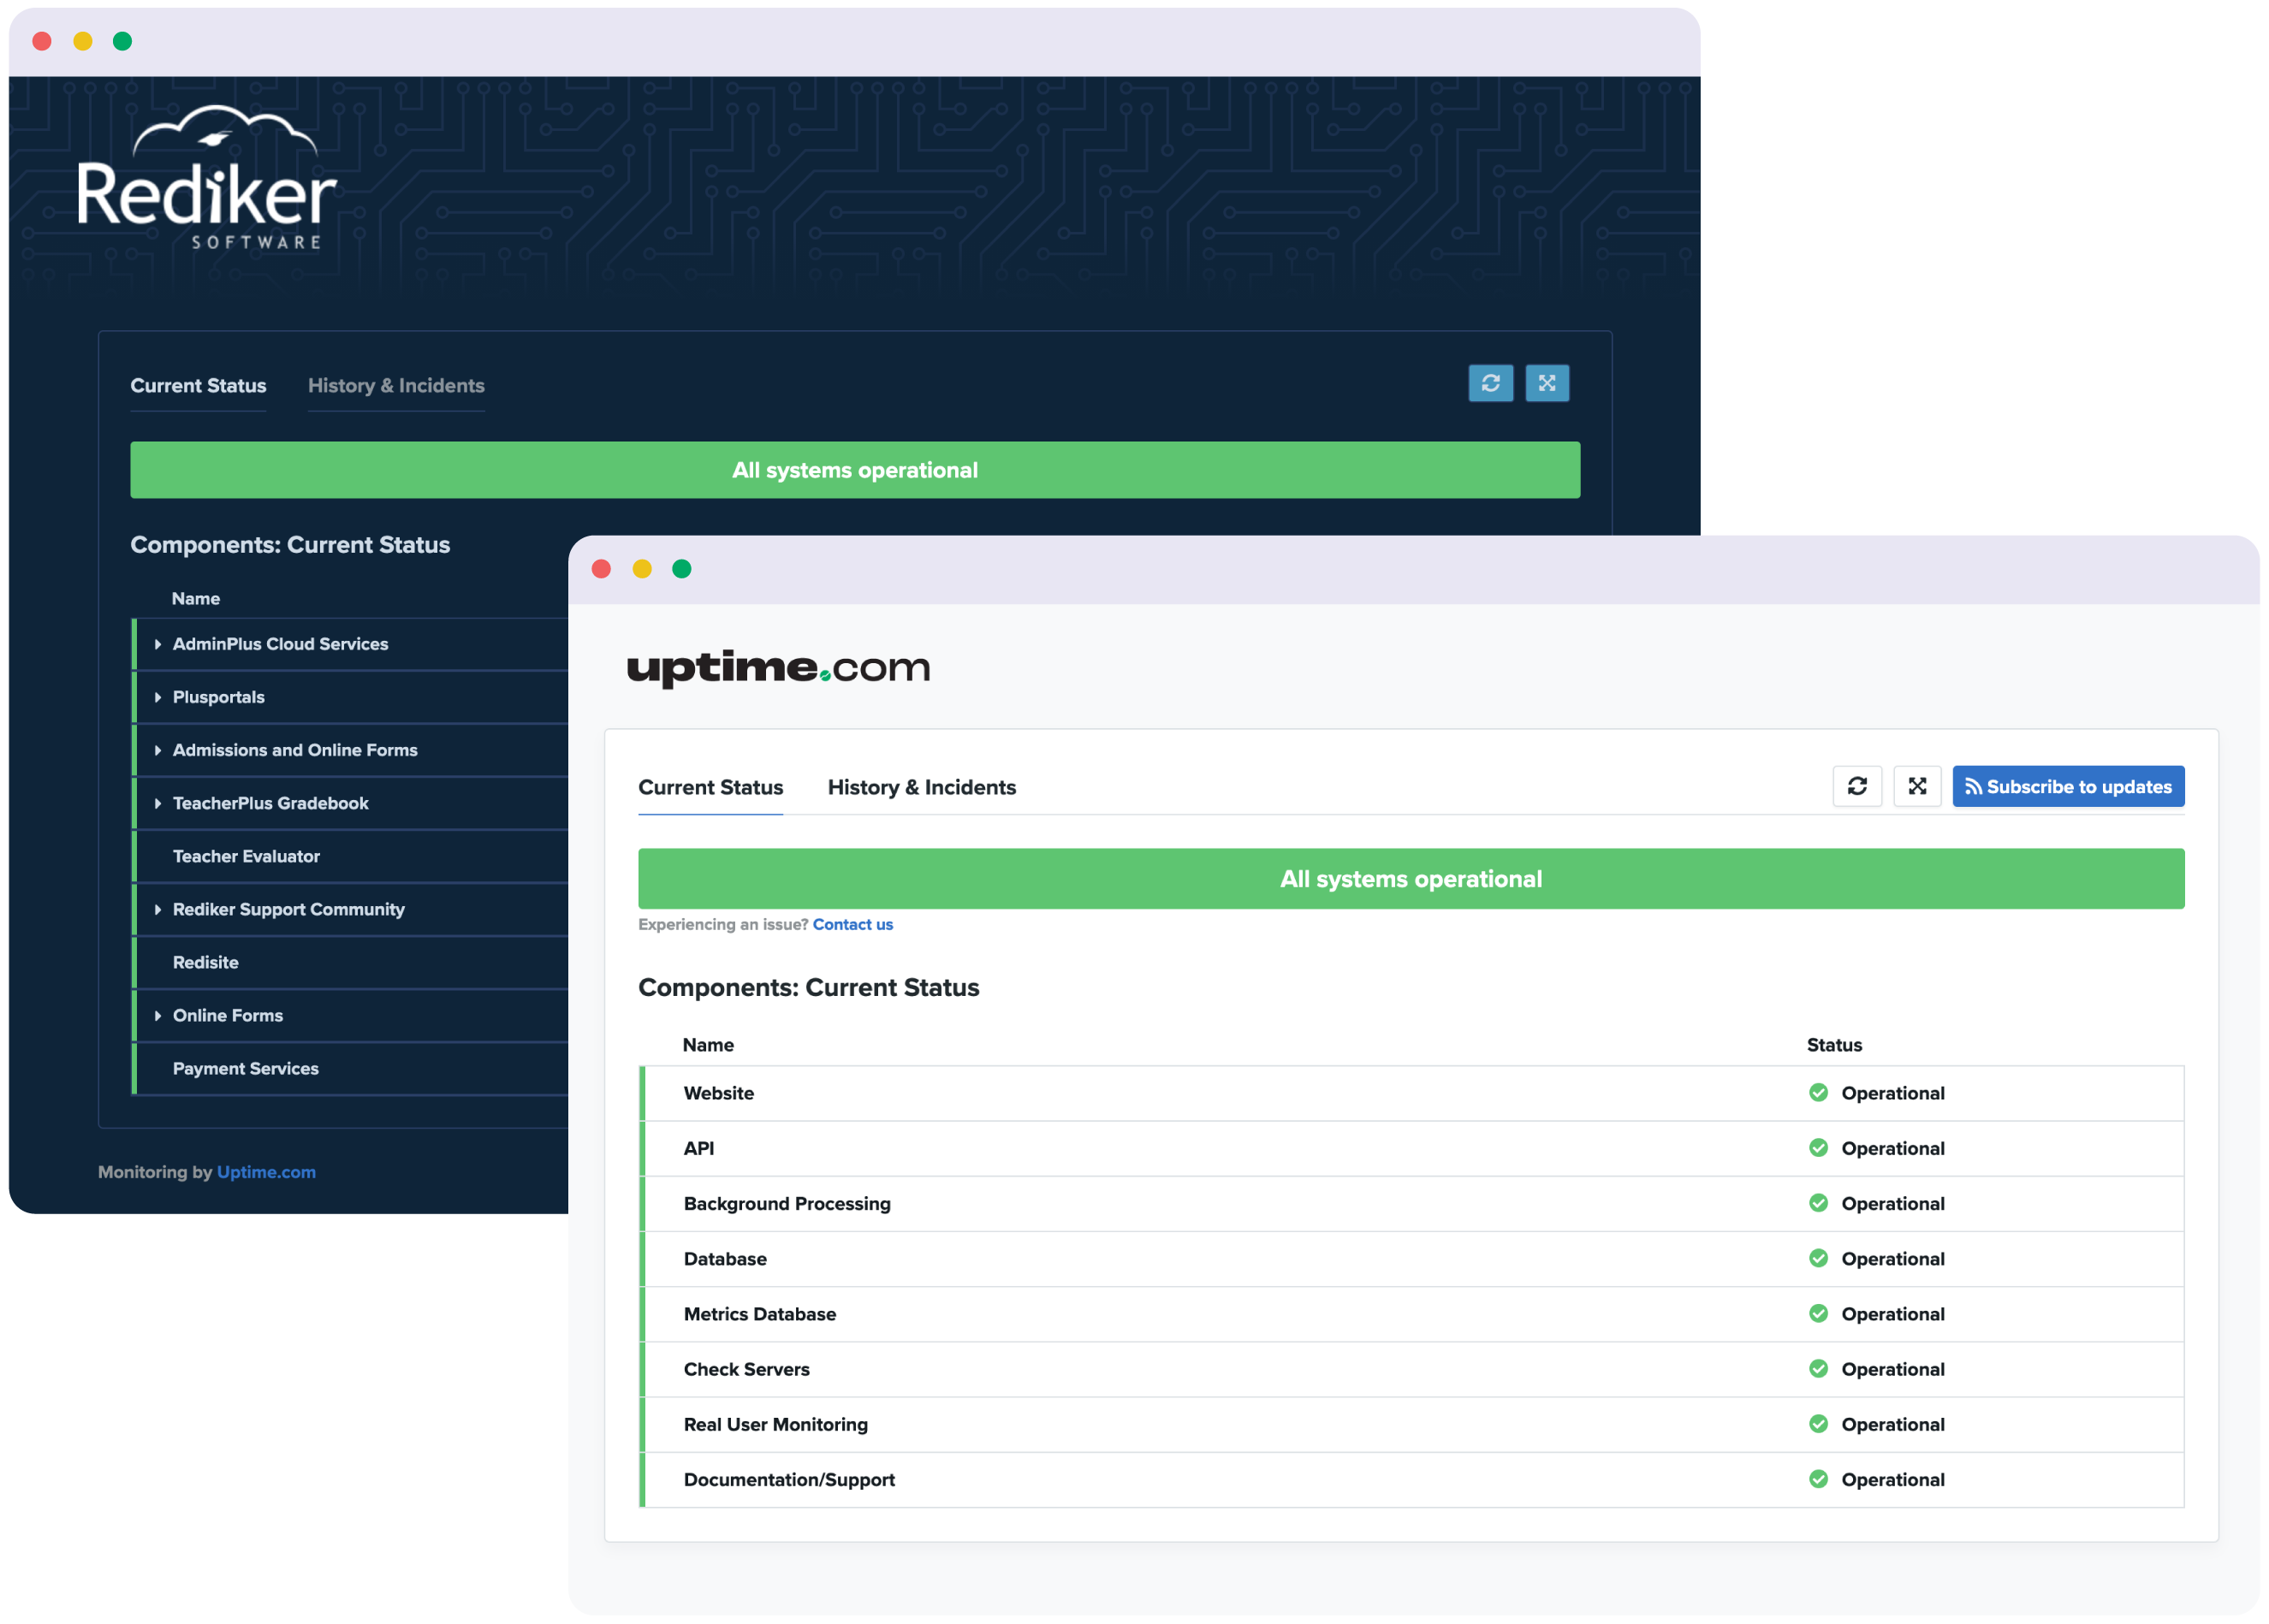Switch to History & Incidents on Rediker
The image size is (2269, 1624).
[396, 386]
